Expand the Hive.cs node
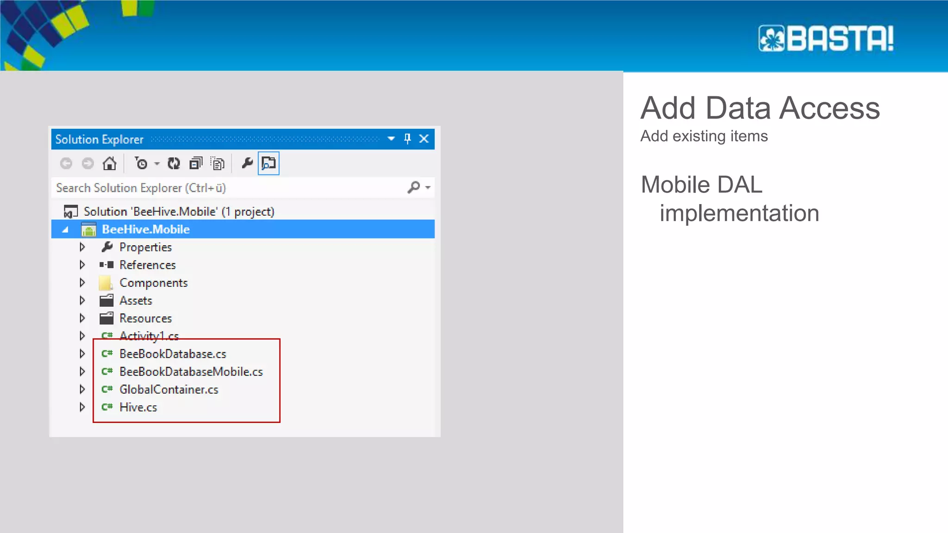Image resolution: width=948 pixels, height=533 pixels. pos(82,407)
